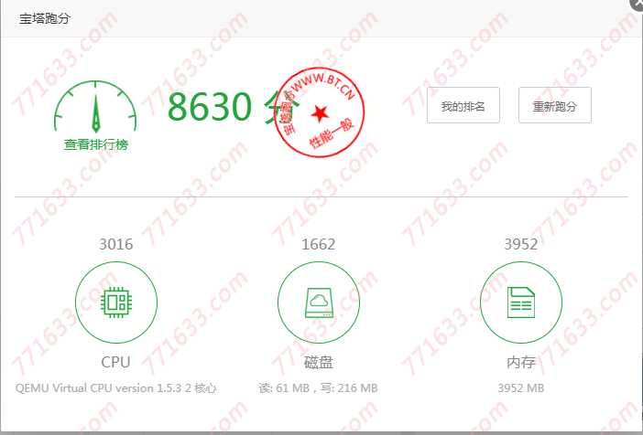
Task: Click the 宝塔跑分 dialog title
Action: pos(45,18)
